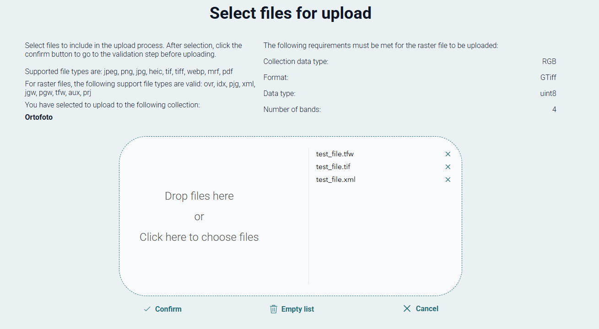
Task: Click the 'Select files for upload' heading
Action: point(290,13)
